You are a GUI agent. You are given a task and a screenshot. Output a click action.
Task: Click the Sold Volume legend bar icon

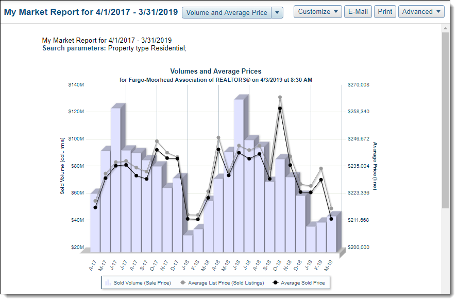click(108, 282)
